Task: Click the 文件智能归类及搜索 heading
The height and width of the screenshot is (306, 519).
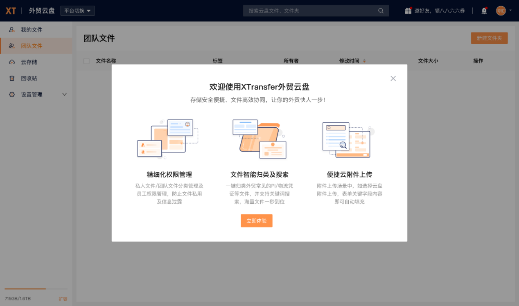Action: pyautogui.click(x=259, y=175)
